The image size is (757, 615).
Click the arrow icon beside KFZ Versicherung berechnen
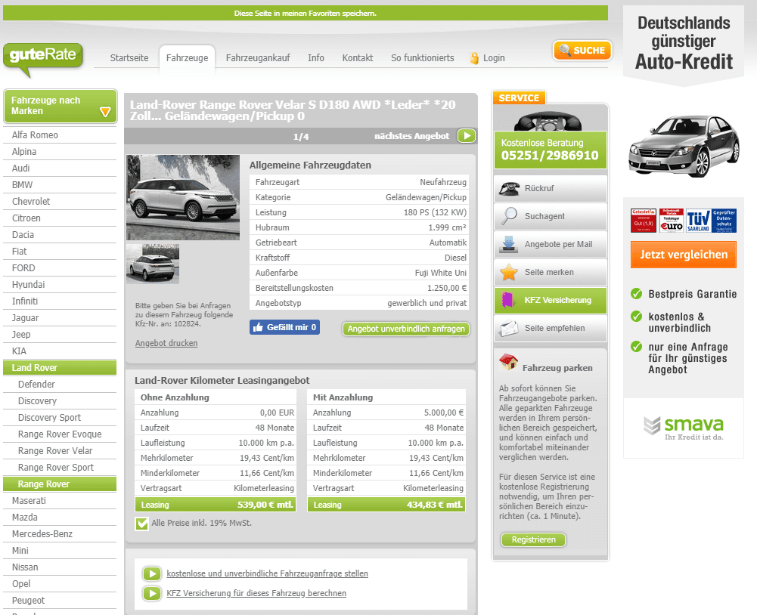[x=152, y=593]
